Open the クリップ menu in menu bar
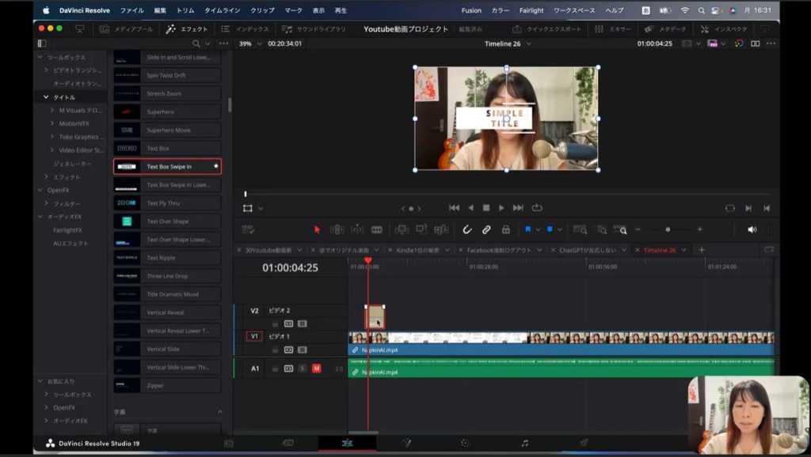The width and height of the screenshot is (811, 457). click(262, 10)
